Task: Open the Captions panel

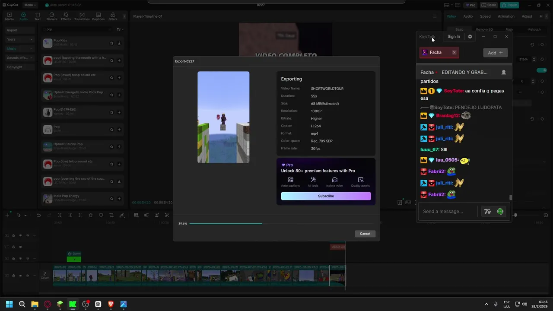Action: click(x=98, y=16)
